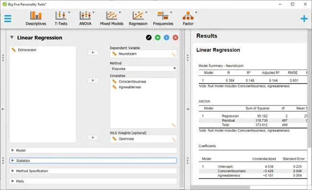Click the results horizontal scrollbar
The width and height of the screenshot is (312, 190).
pyautogui.click(x=220, y=188)
